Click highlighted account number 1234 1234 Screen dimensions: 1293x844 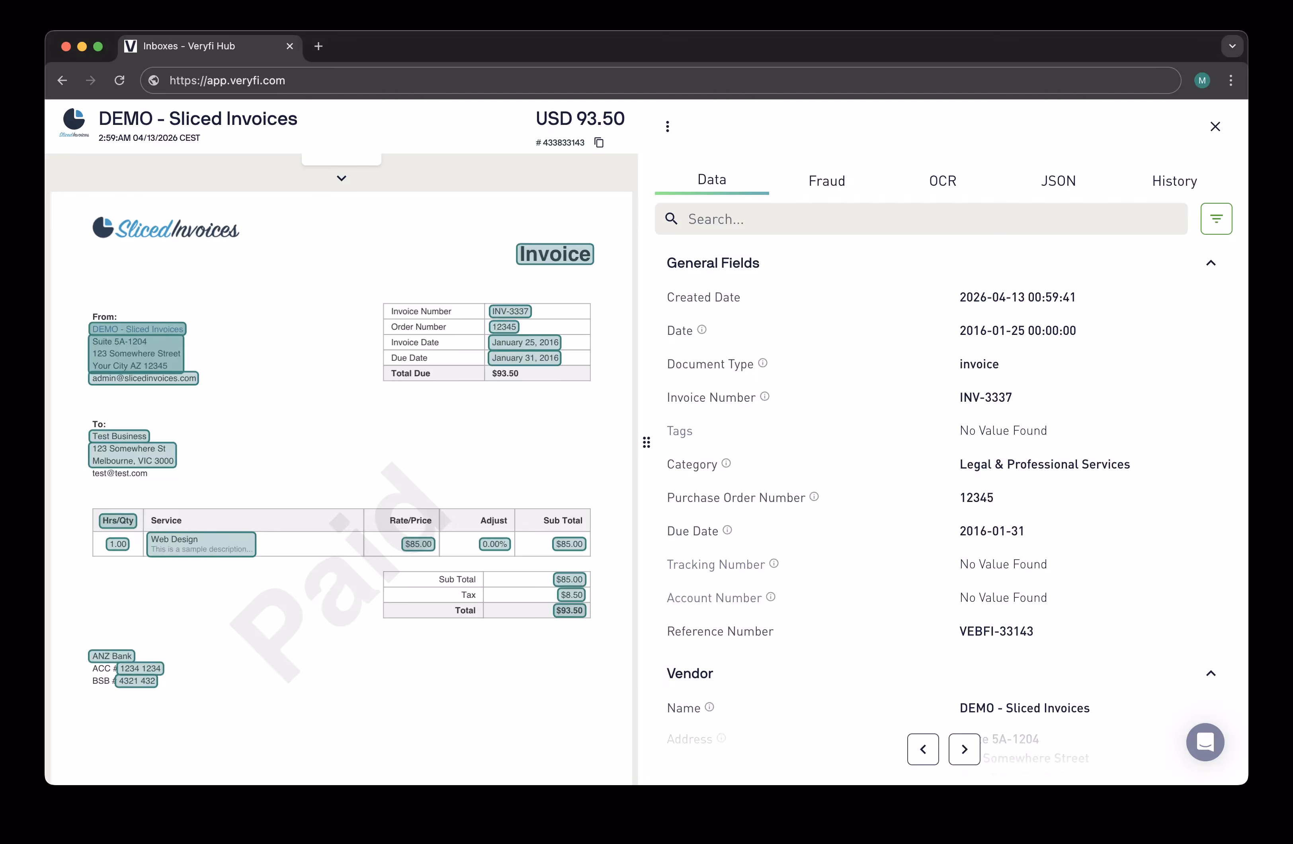click(140, 668)
